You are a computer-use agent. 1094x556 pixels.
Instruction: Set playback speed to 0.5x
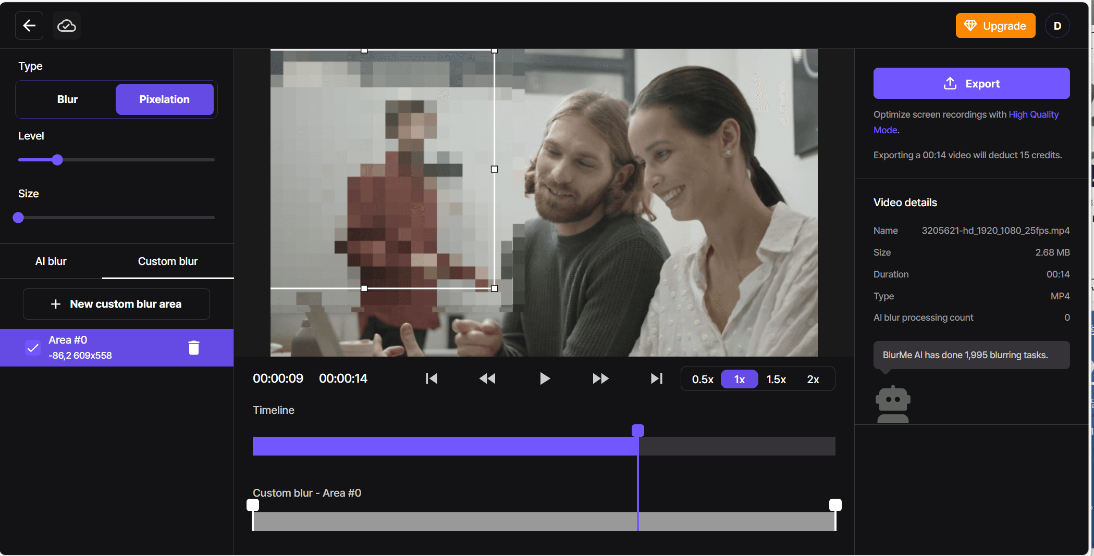coord(702,380)
